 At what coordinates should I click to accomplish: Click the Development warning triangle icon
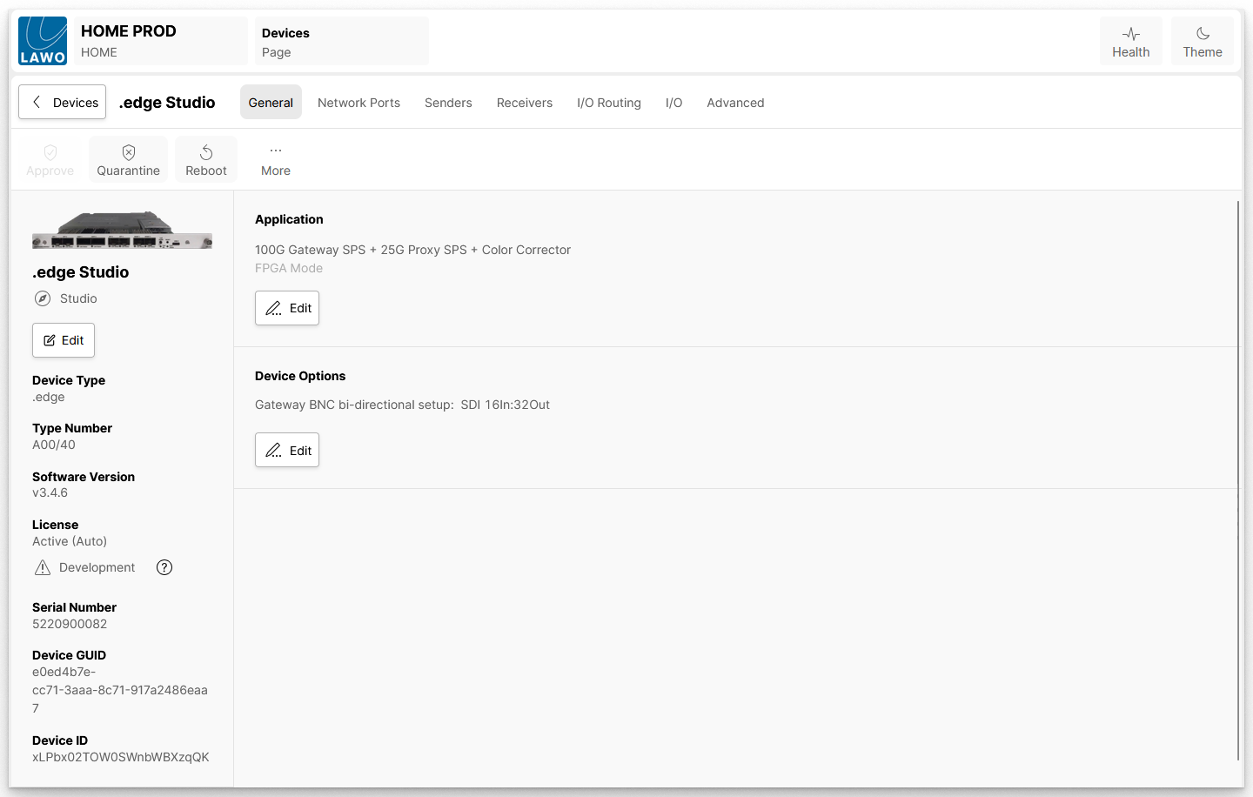[43, 567]
